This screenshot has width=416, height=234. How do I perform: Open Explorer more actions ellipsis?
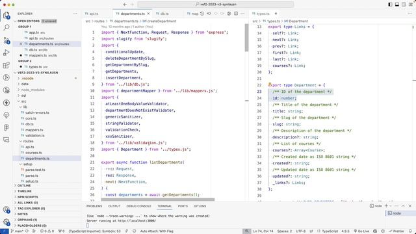coord(75,14)
